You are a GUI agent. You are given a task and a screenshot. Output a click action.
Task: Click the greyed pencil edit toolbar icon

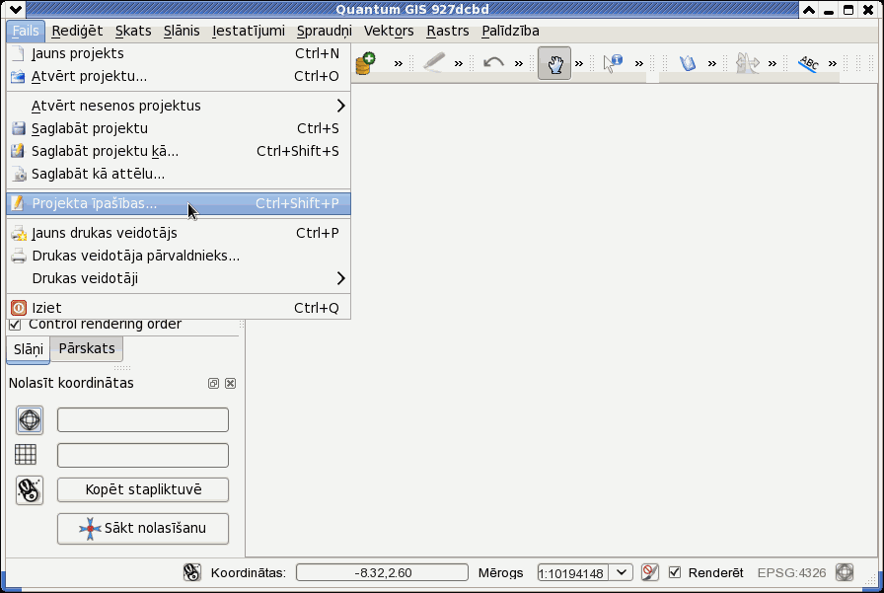[x=434, y=62]
